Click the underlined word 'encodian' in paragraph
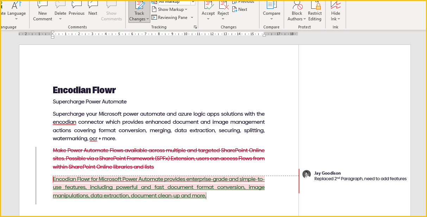The height and width of the screenshot is (217, 427). [x=64, y=122]
